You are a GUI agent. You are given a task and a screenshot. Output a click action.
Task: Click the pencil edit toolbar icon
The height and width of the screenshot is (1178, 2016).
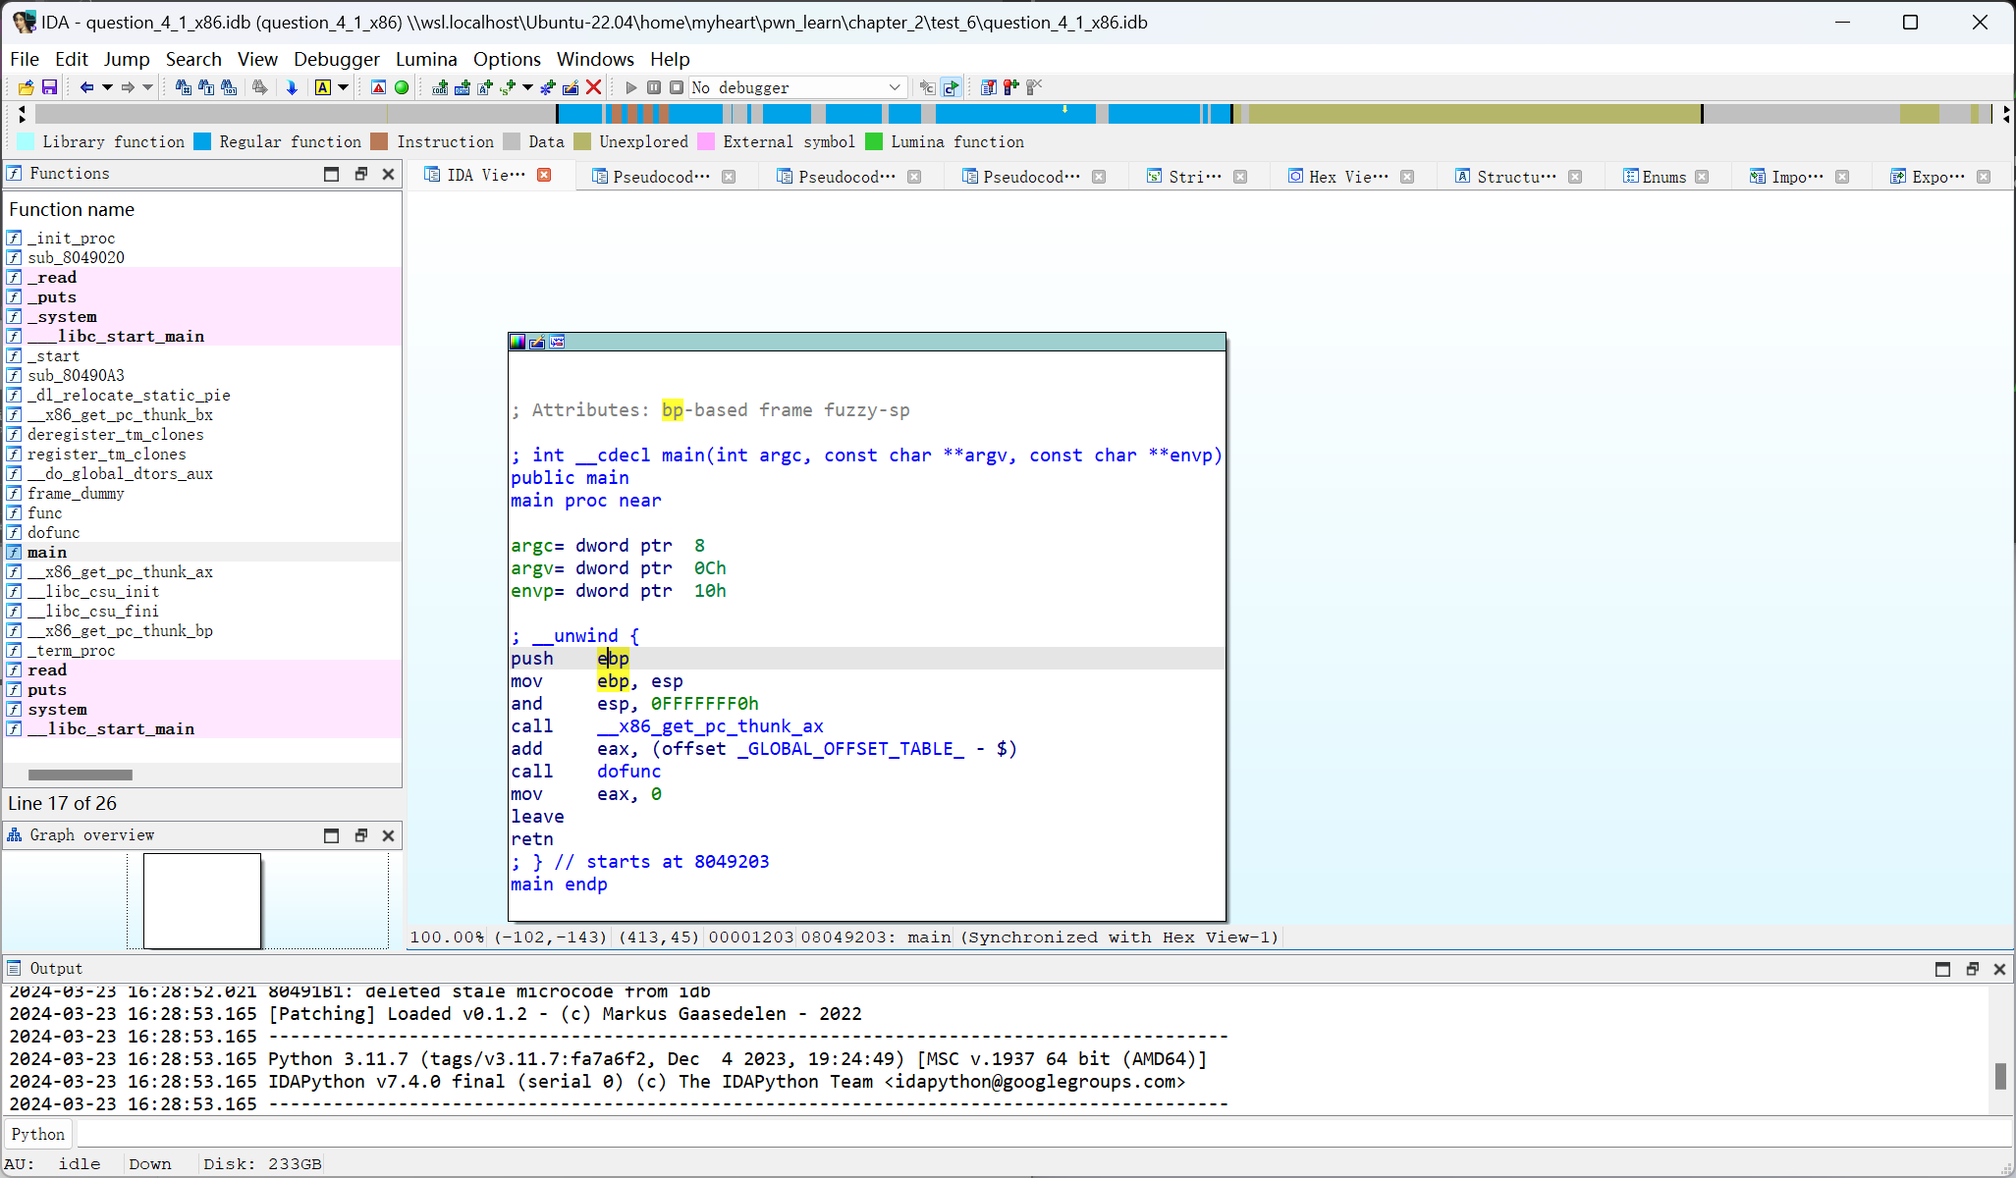click(x=571, y=87)
